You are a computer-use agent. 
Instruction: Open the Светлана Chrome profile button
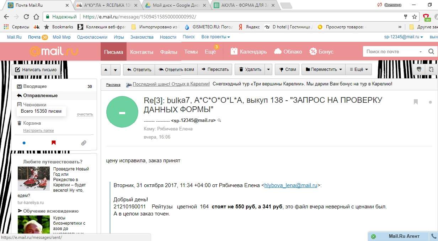[389, 5]
